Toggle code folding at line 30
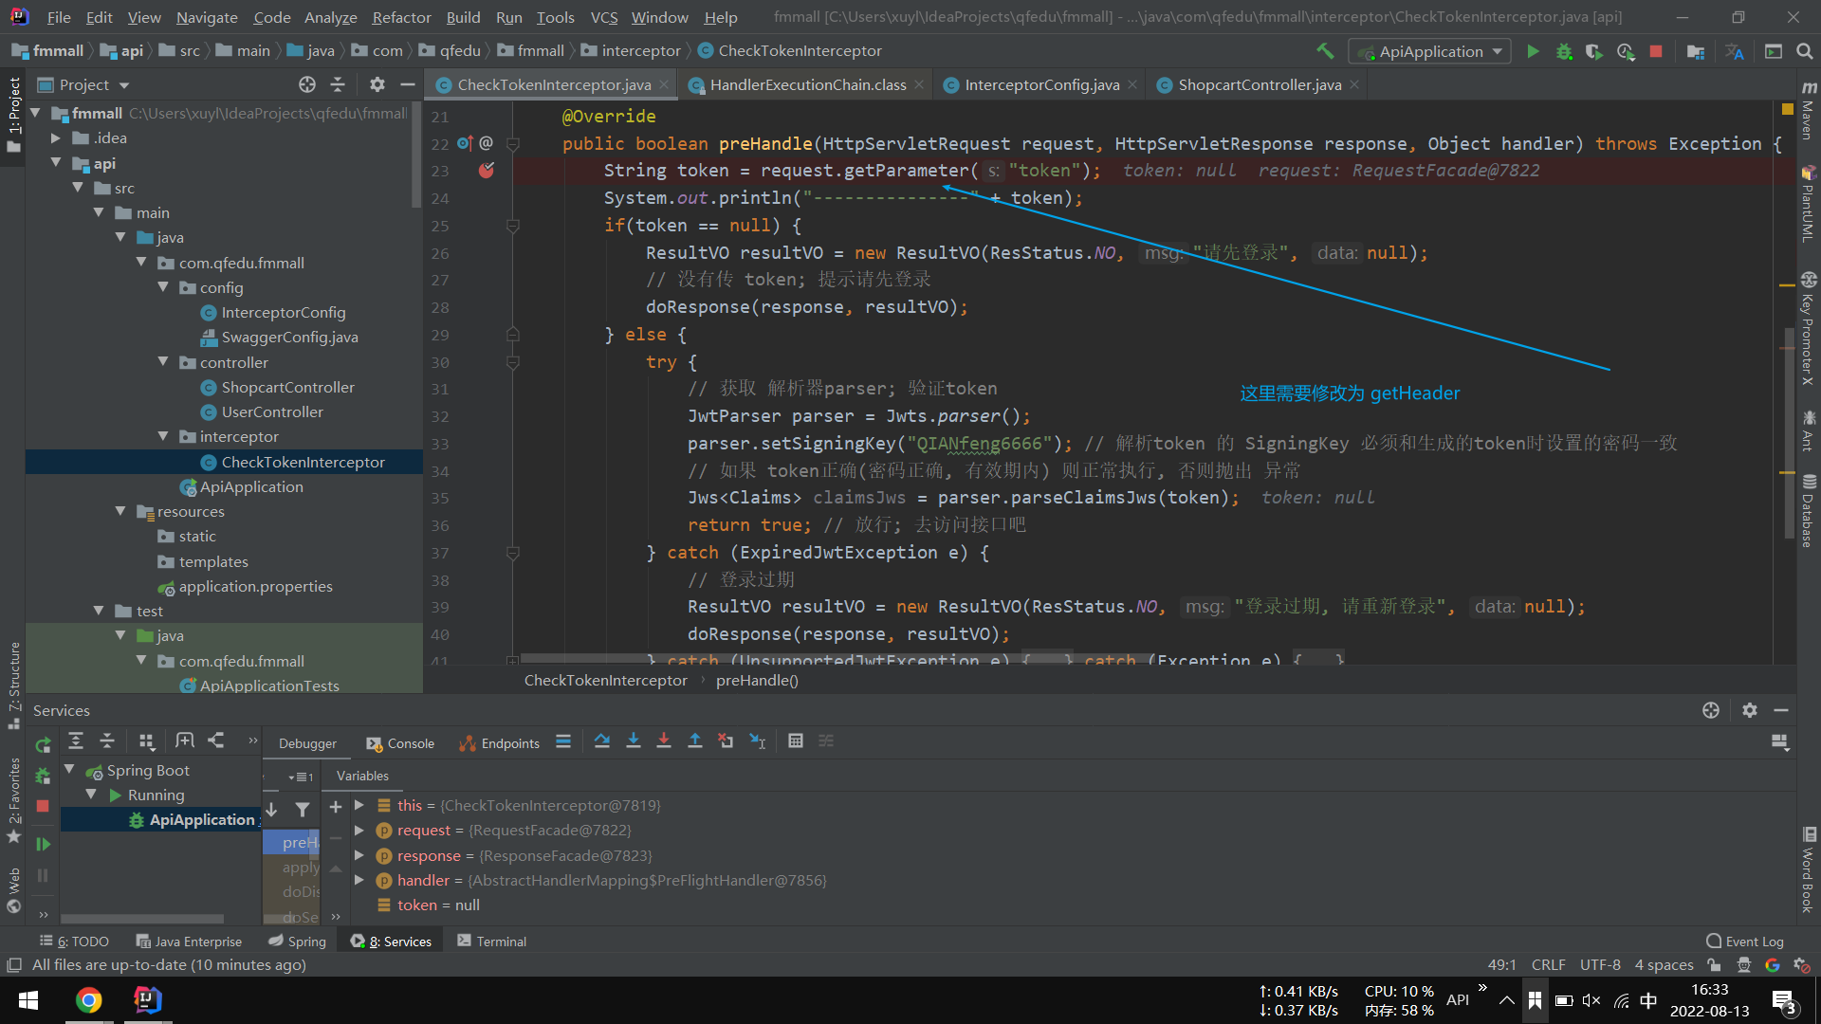The height and width of the screenshot is (1024, 1821). click(513, 362)
